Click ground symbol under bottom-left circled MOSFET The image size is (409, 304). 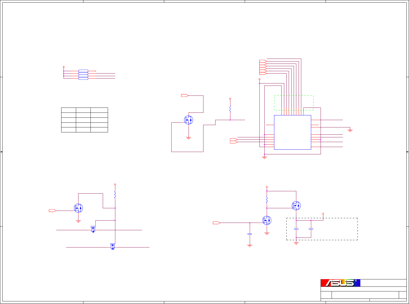pos(78,221)
